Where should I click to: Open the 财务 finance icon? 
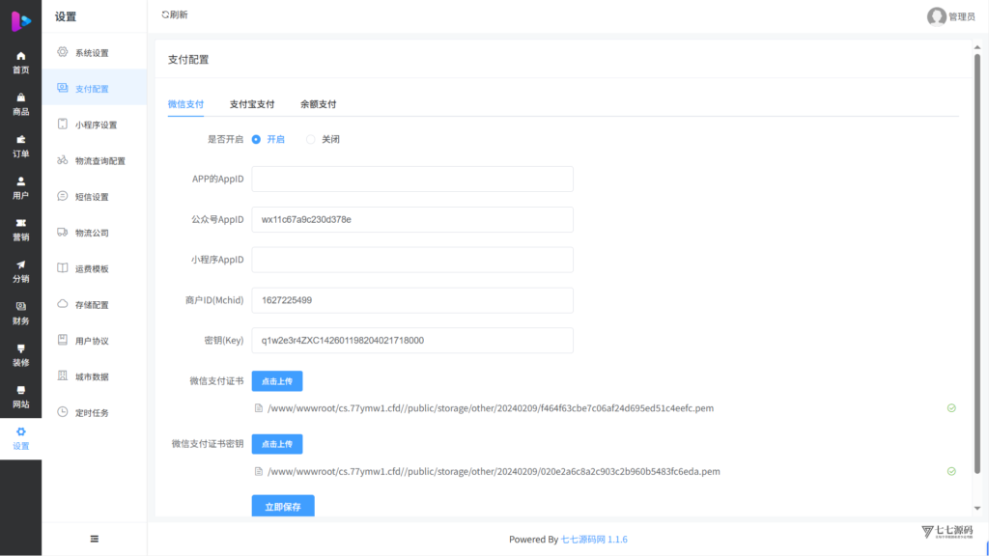21,306
